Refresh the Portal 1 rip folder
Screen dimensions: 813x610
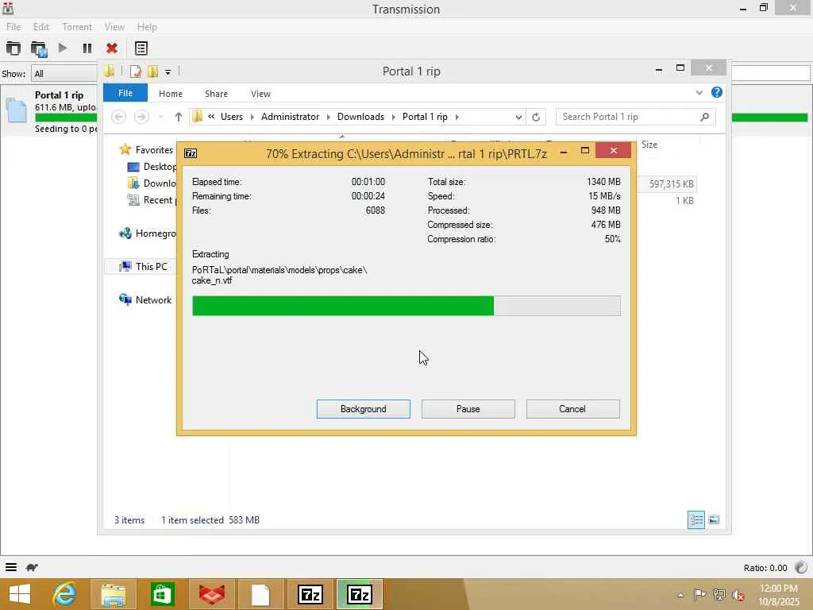click(536, 118)
